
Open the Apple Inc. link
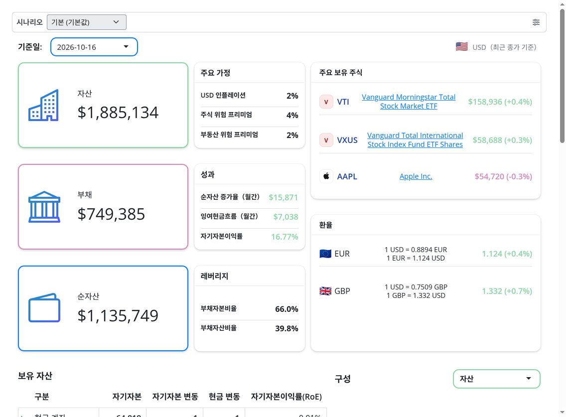(416, 176)
